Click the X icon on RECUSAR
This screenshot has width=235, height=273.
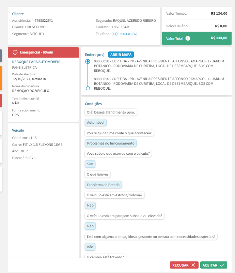coord(193,265)
